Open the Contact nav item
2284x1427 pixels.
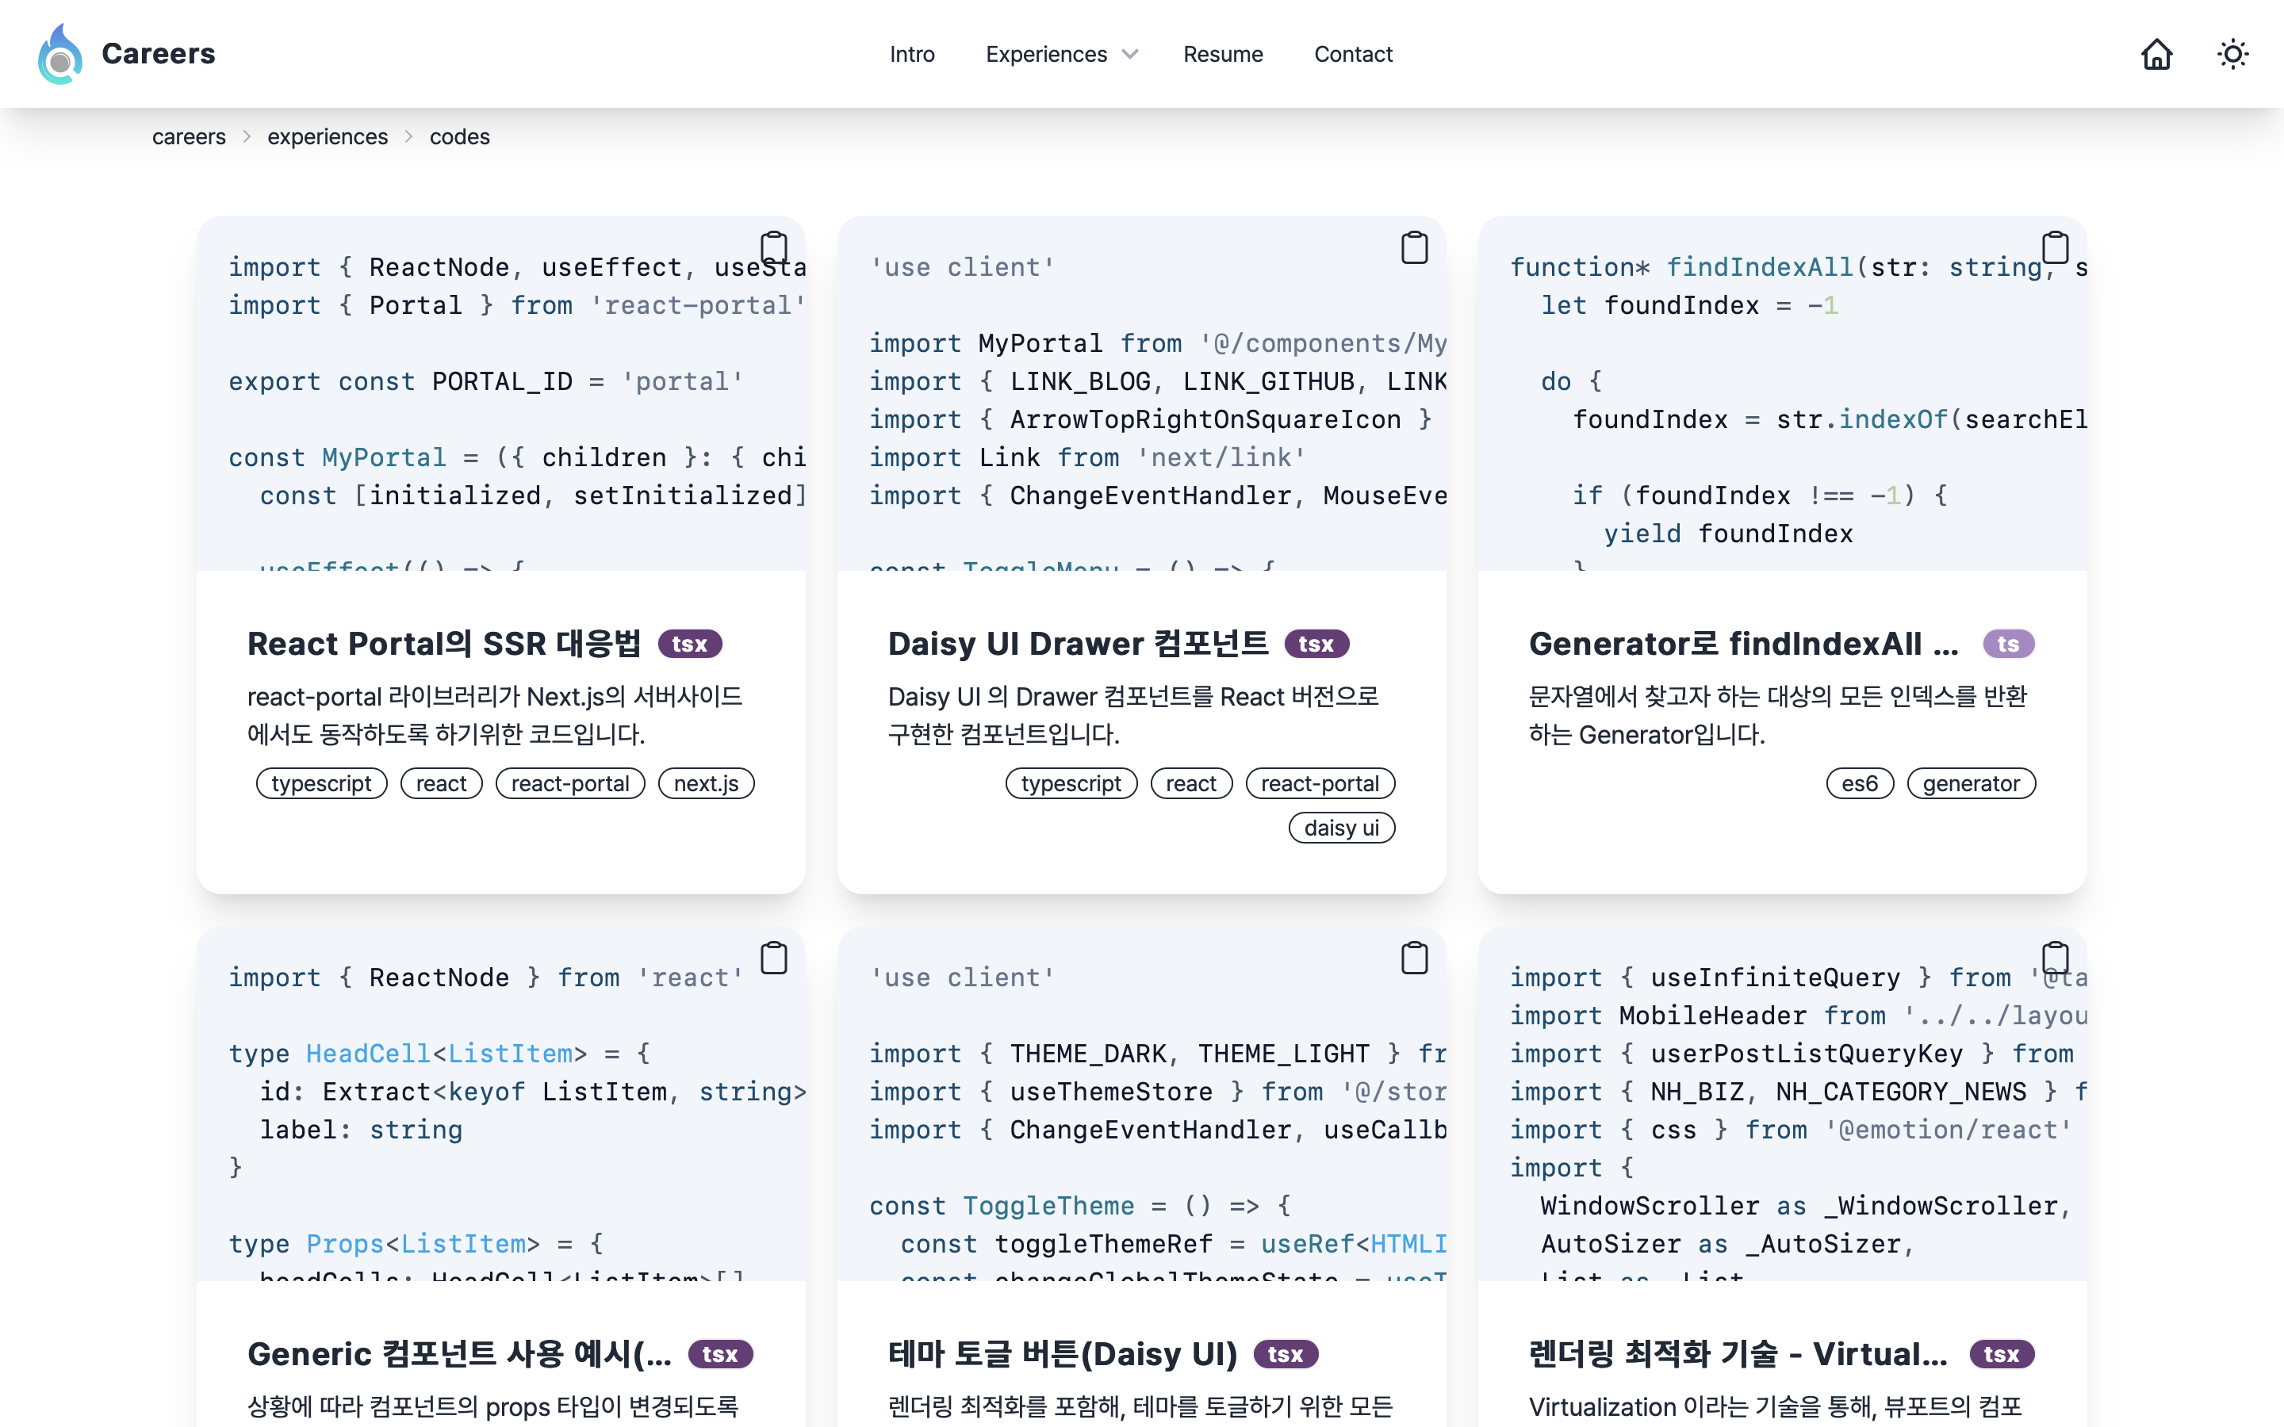point(1352,54)
